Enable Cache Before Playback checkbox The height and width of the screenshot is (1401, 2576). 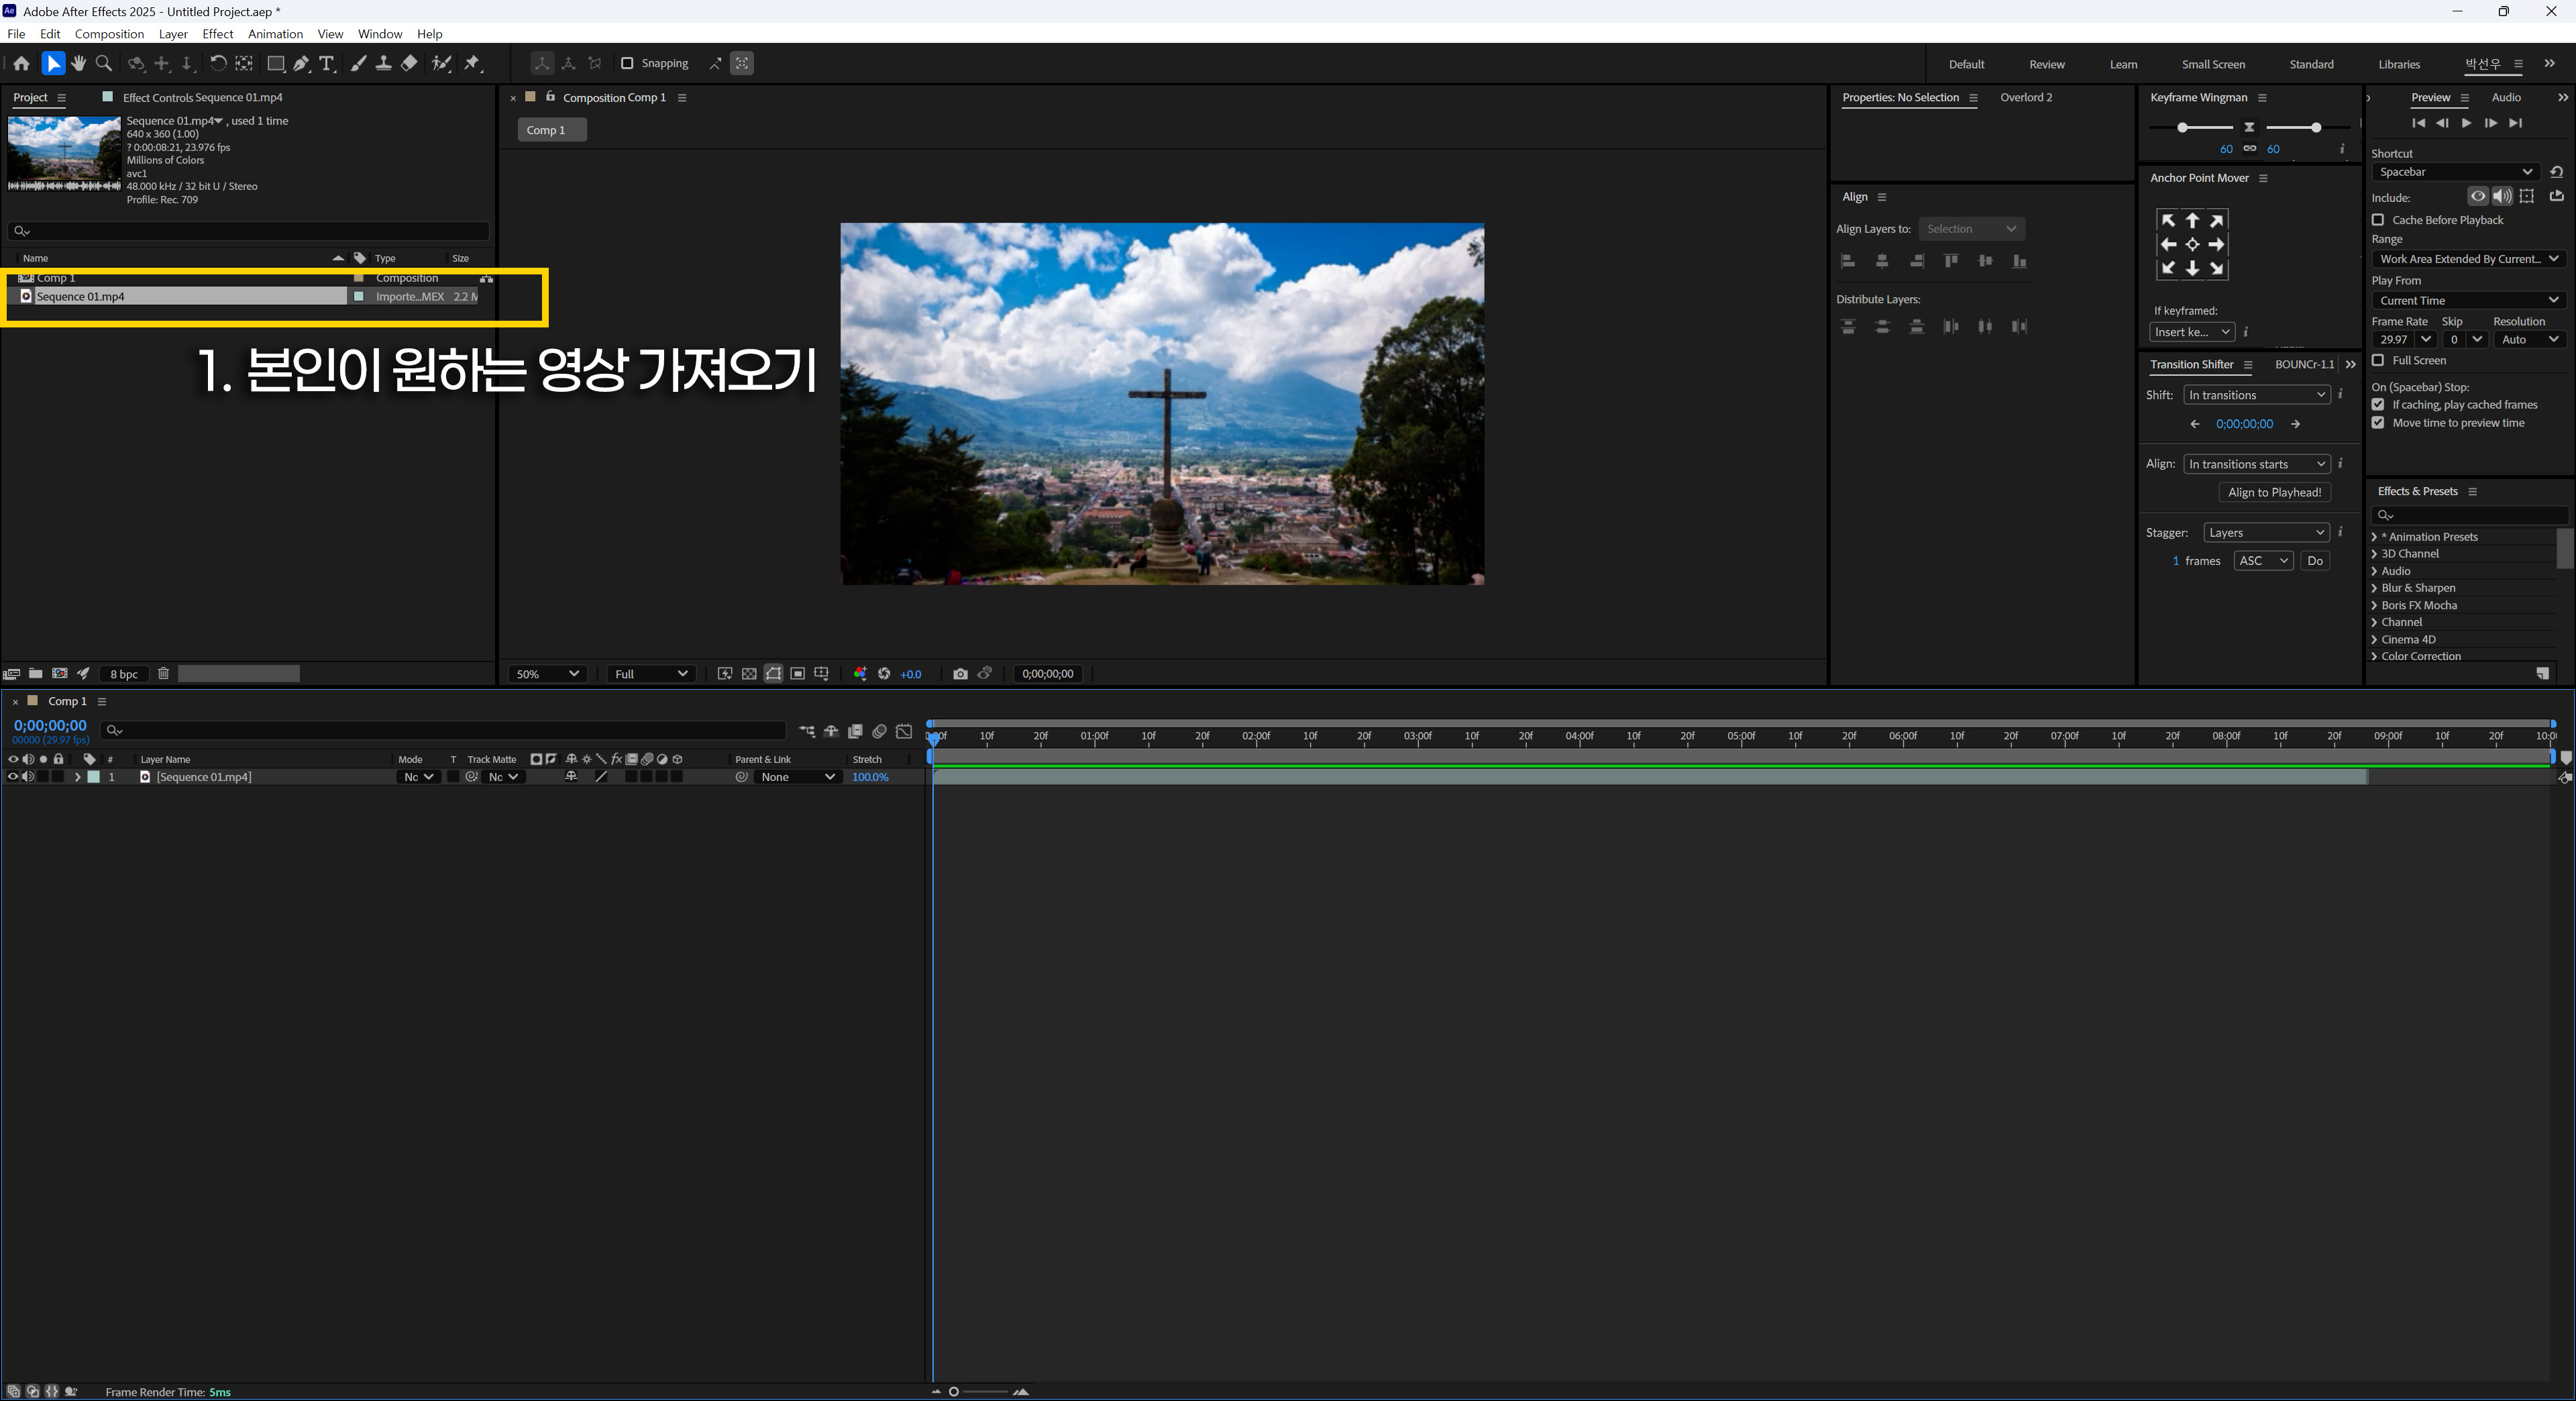(x=2378, y=220)
